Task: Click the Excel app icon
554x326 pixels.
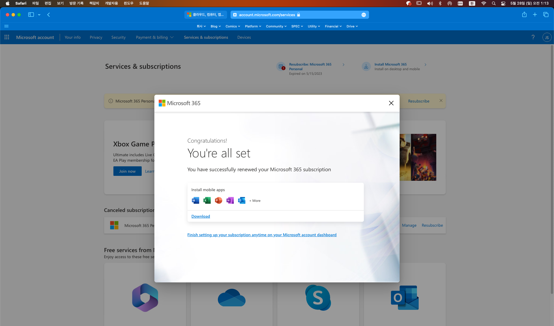Action: (x=207, y=200)
